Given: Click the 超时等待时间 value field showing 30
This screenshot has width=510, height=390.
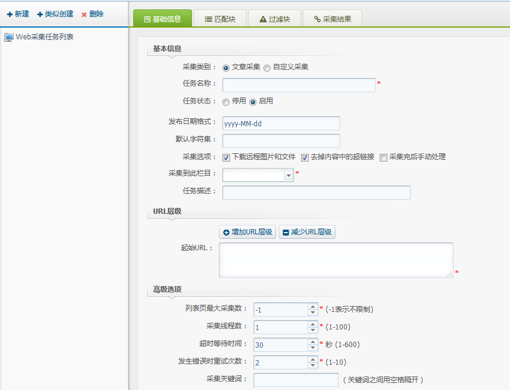Looking at the screenshot, I should (x=281, y=345).
